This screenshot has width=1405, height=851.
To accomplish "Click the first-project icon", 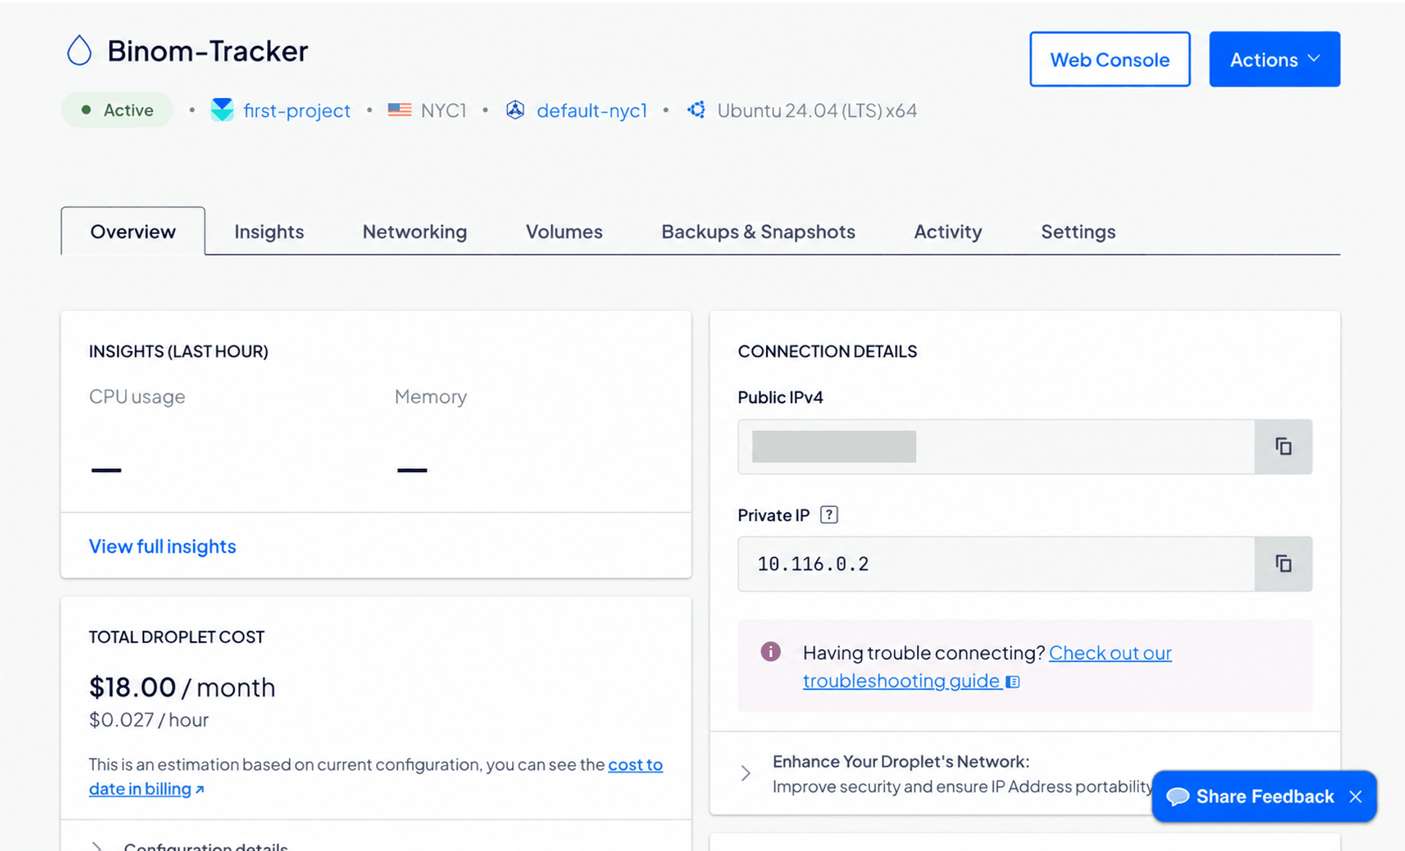I will [222, 110].
